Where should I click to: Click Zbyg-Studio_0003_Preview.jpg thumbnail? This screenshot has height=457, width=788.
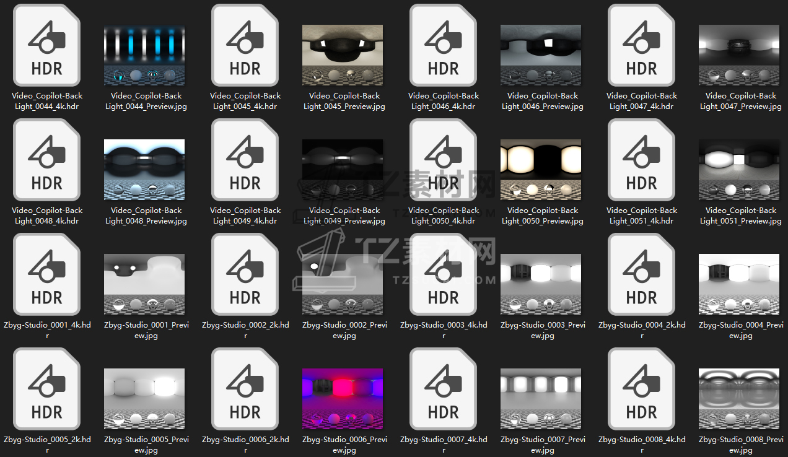[x=541, y=284]
